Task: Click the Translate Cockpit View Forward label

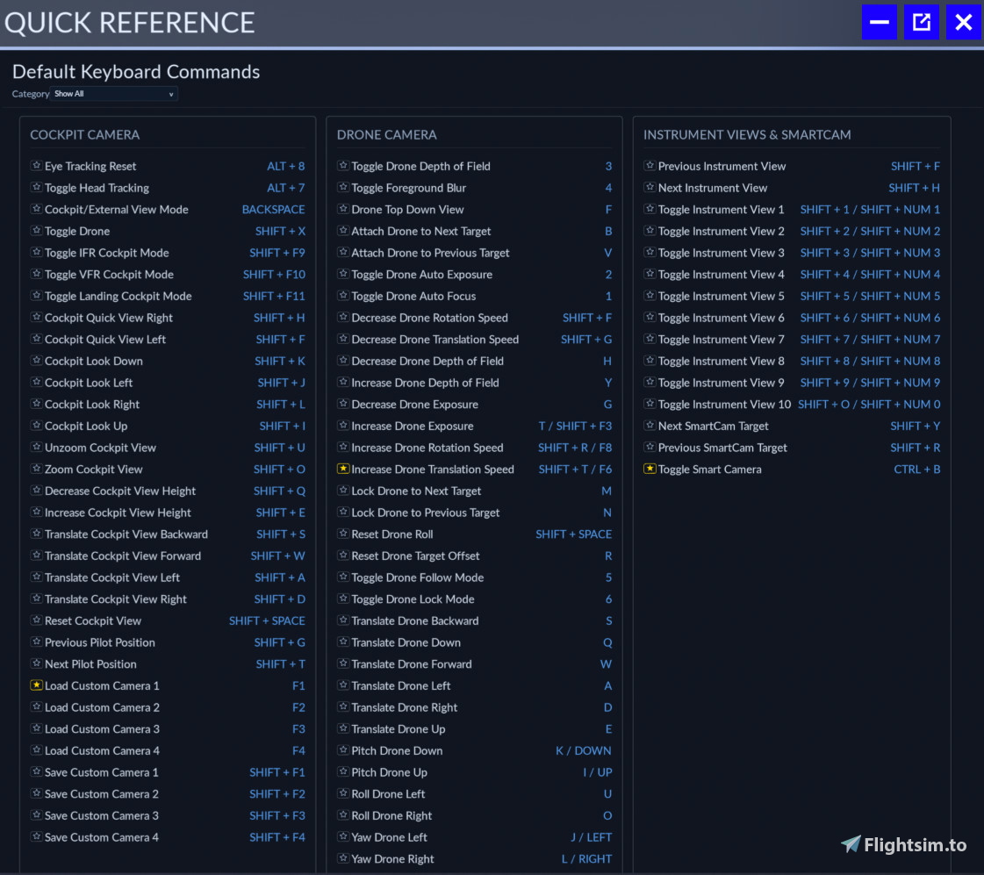Action: (123, 556)
